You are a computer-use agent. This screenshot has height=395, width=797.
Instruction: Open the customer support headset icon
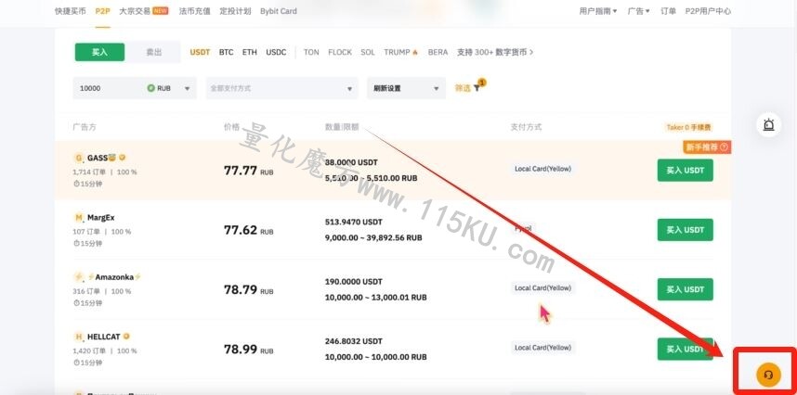click(x=768, y=376)
